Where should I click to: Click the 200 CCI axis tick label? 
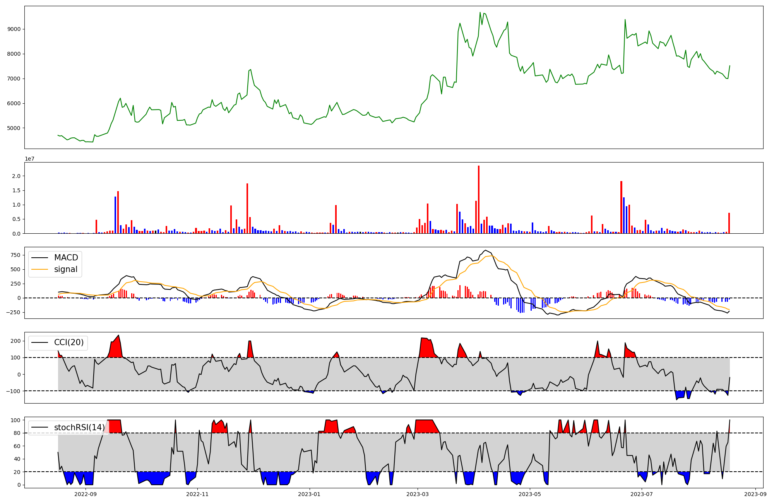(x=16, y=341)
